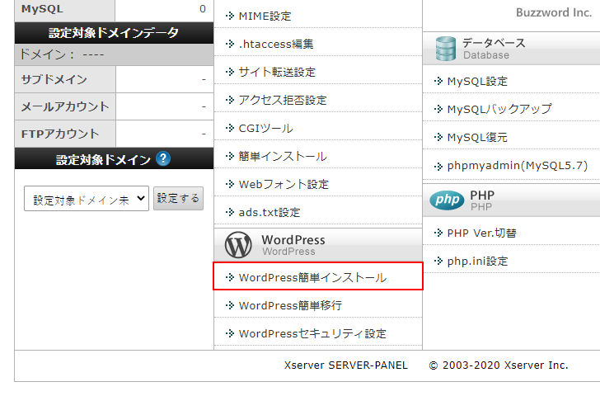
Task: Open PHP Ver.切替 link
Action: [482, 233]
